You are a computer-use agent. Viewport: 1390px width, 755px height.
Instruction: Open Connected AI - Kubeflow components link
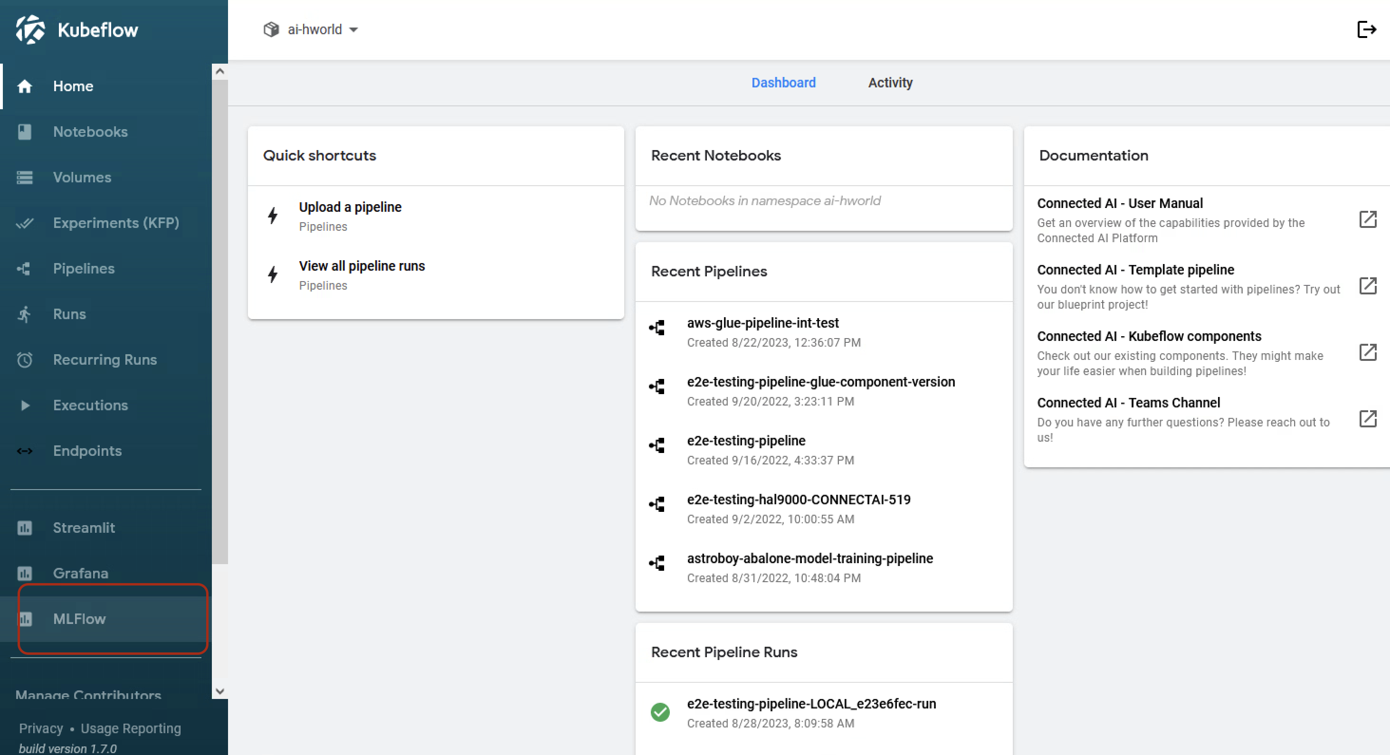click(1207, 353)
